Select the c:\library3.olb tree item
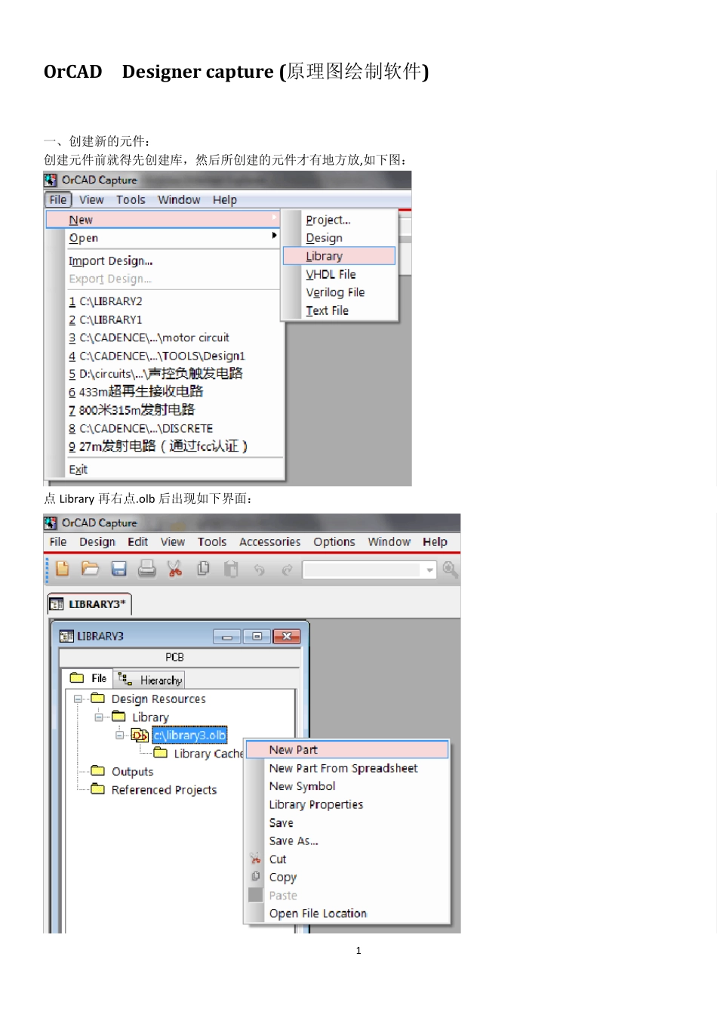717x1015 pixels. click(189, 735)
